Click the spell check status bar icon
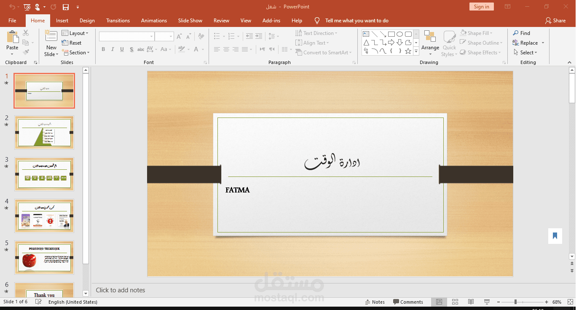 click(x=38, y=302)
